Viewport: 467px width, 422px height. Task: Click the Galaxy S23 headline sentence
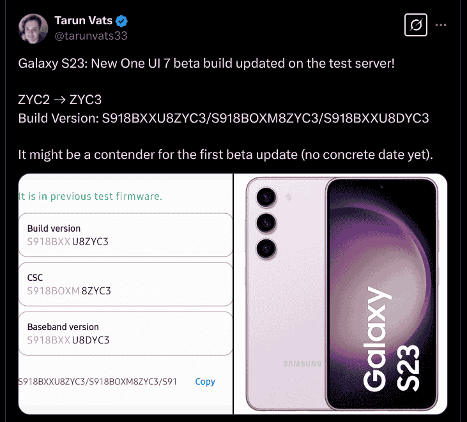206,63
